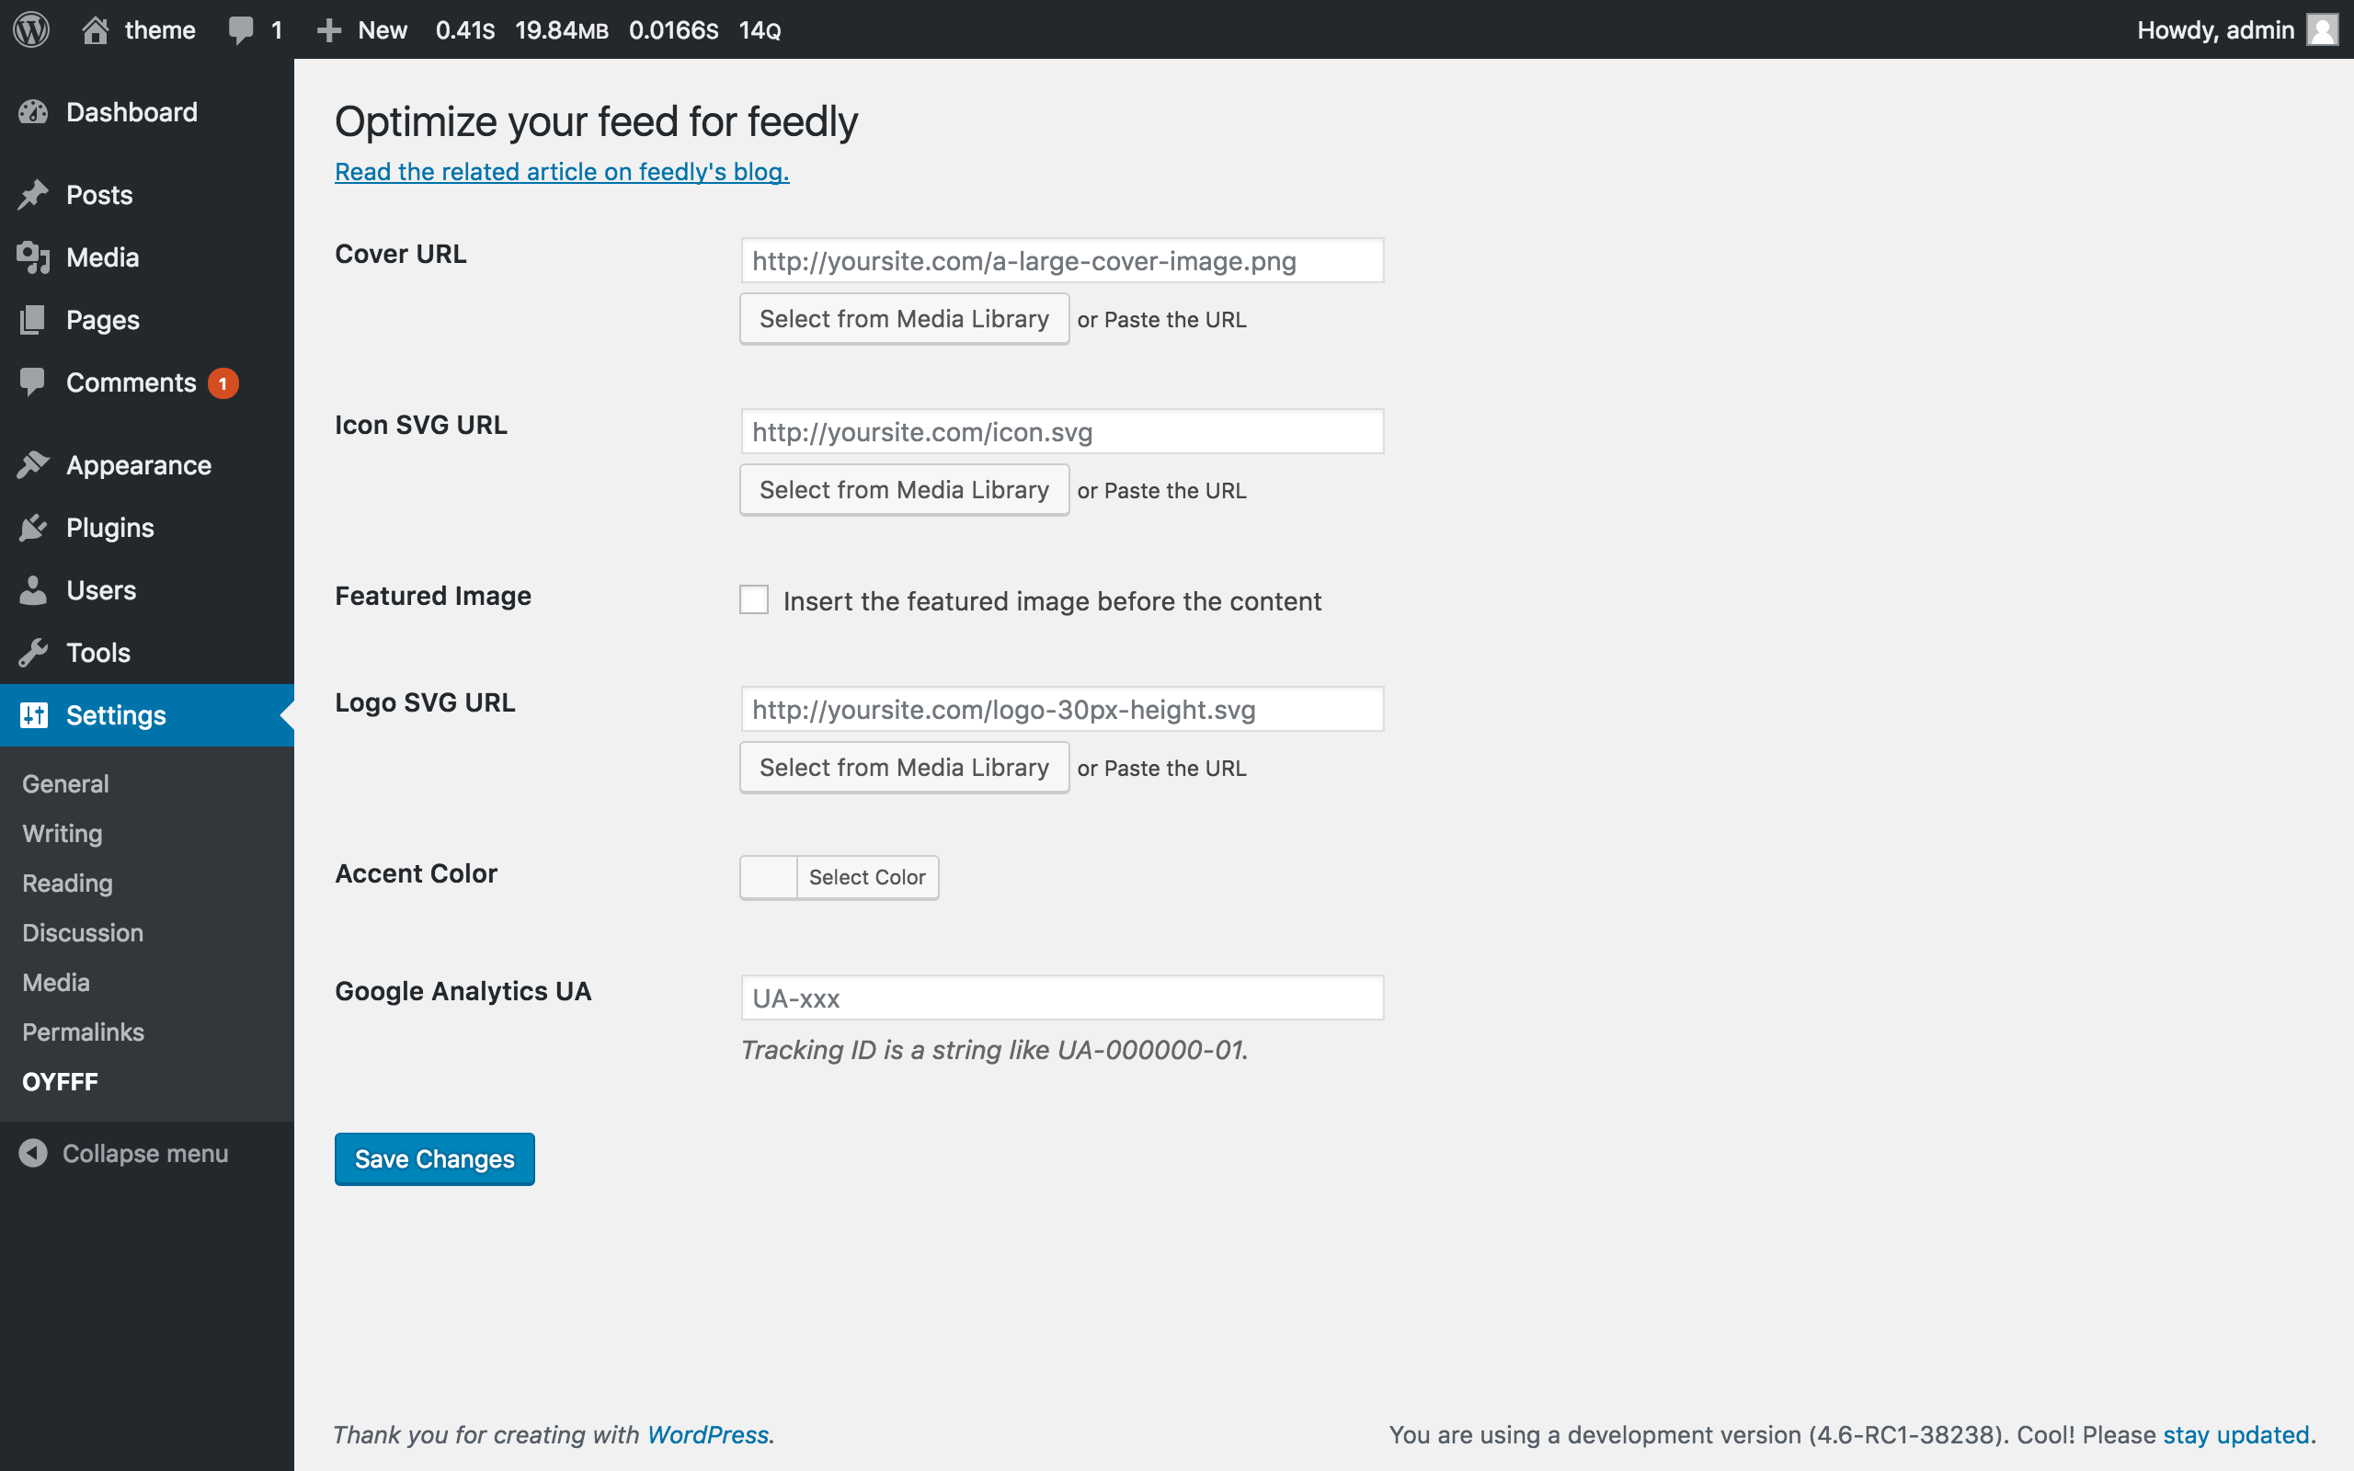Click the Tools wrench icon

tap(33, 653)
